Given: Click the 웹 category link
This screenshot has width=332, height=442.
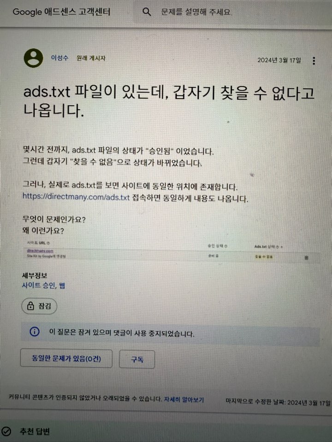Looking at the screenshot, I should 62,285.
